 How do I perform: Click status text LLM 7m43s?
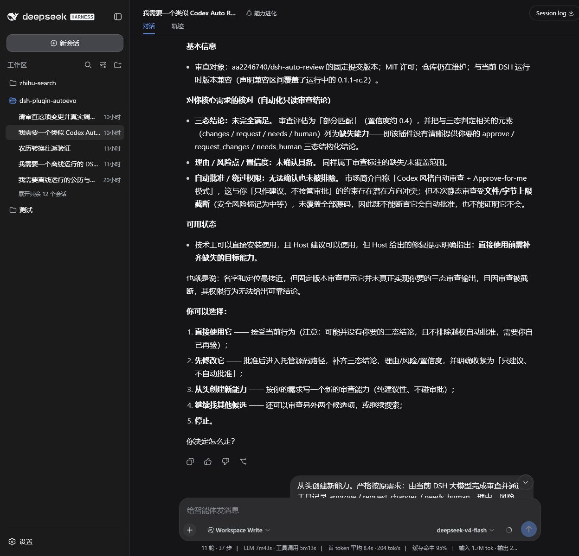pos(257,548)
